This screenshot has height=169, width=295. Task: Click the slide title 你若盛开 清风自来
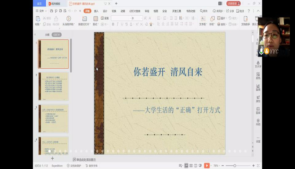168,72
